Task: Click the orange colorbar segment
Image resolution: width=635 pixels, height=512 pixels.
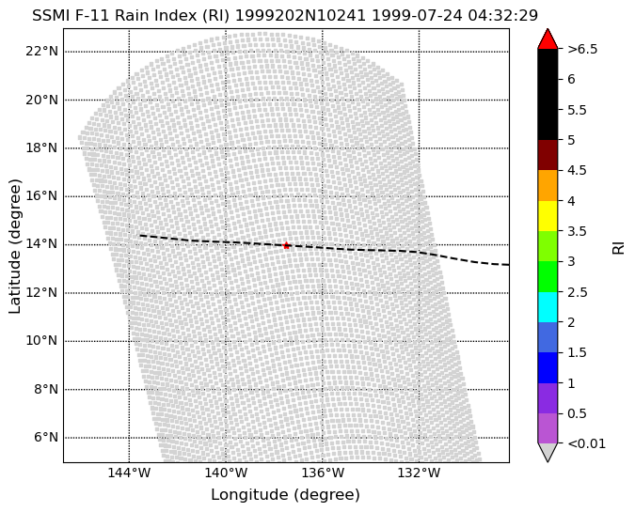Action: pyautogui.click(x=548, y=185)
